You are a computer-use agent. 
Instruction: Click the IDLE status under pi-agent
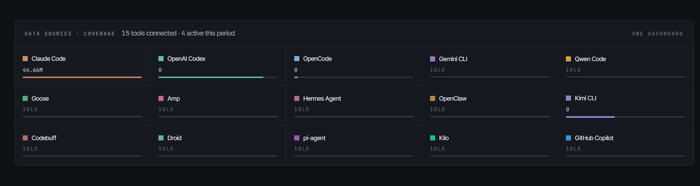[x=302, y=149]
